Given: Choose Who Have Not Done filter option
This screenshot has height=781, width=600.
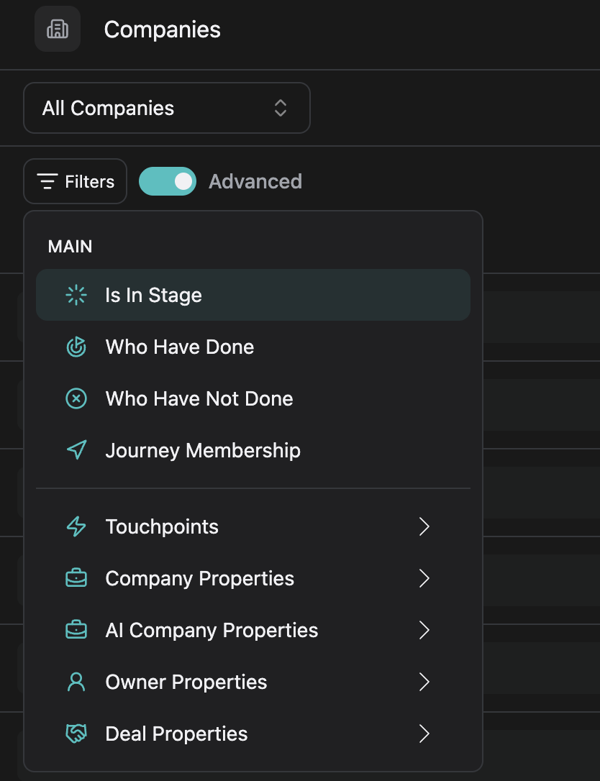Looking at the screenshot, I should 199,398.
